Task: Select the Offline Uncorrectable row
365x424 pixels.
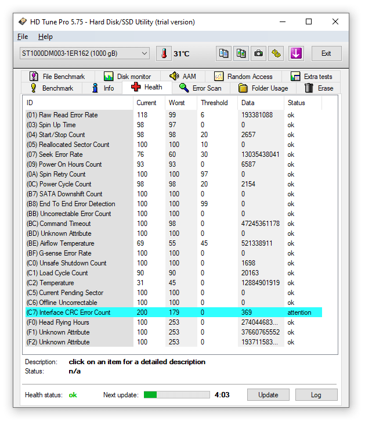Action: [x=174, y=303]
